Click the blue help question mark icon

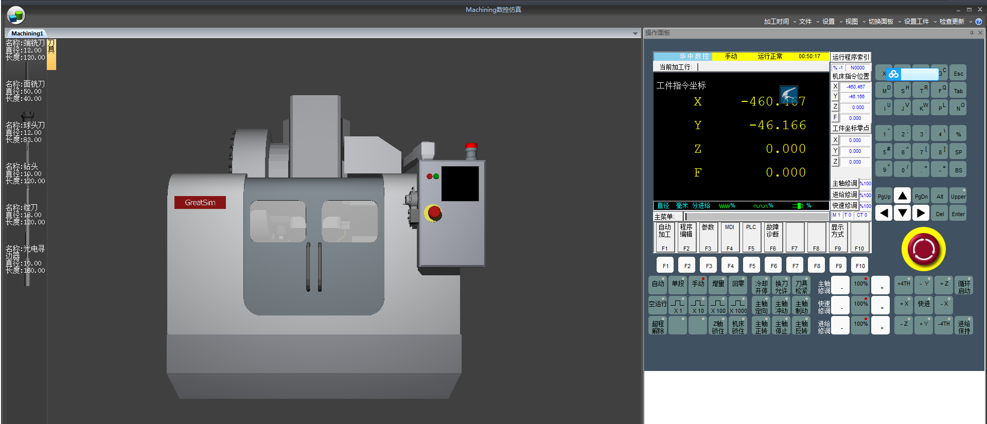pos(979,22)
